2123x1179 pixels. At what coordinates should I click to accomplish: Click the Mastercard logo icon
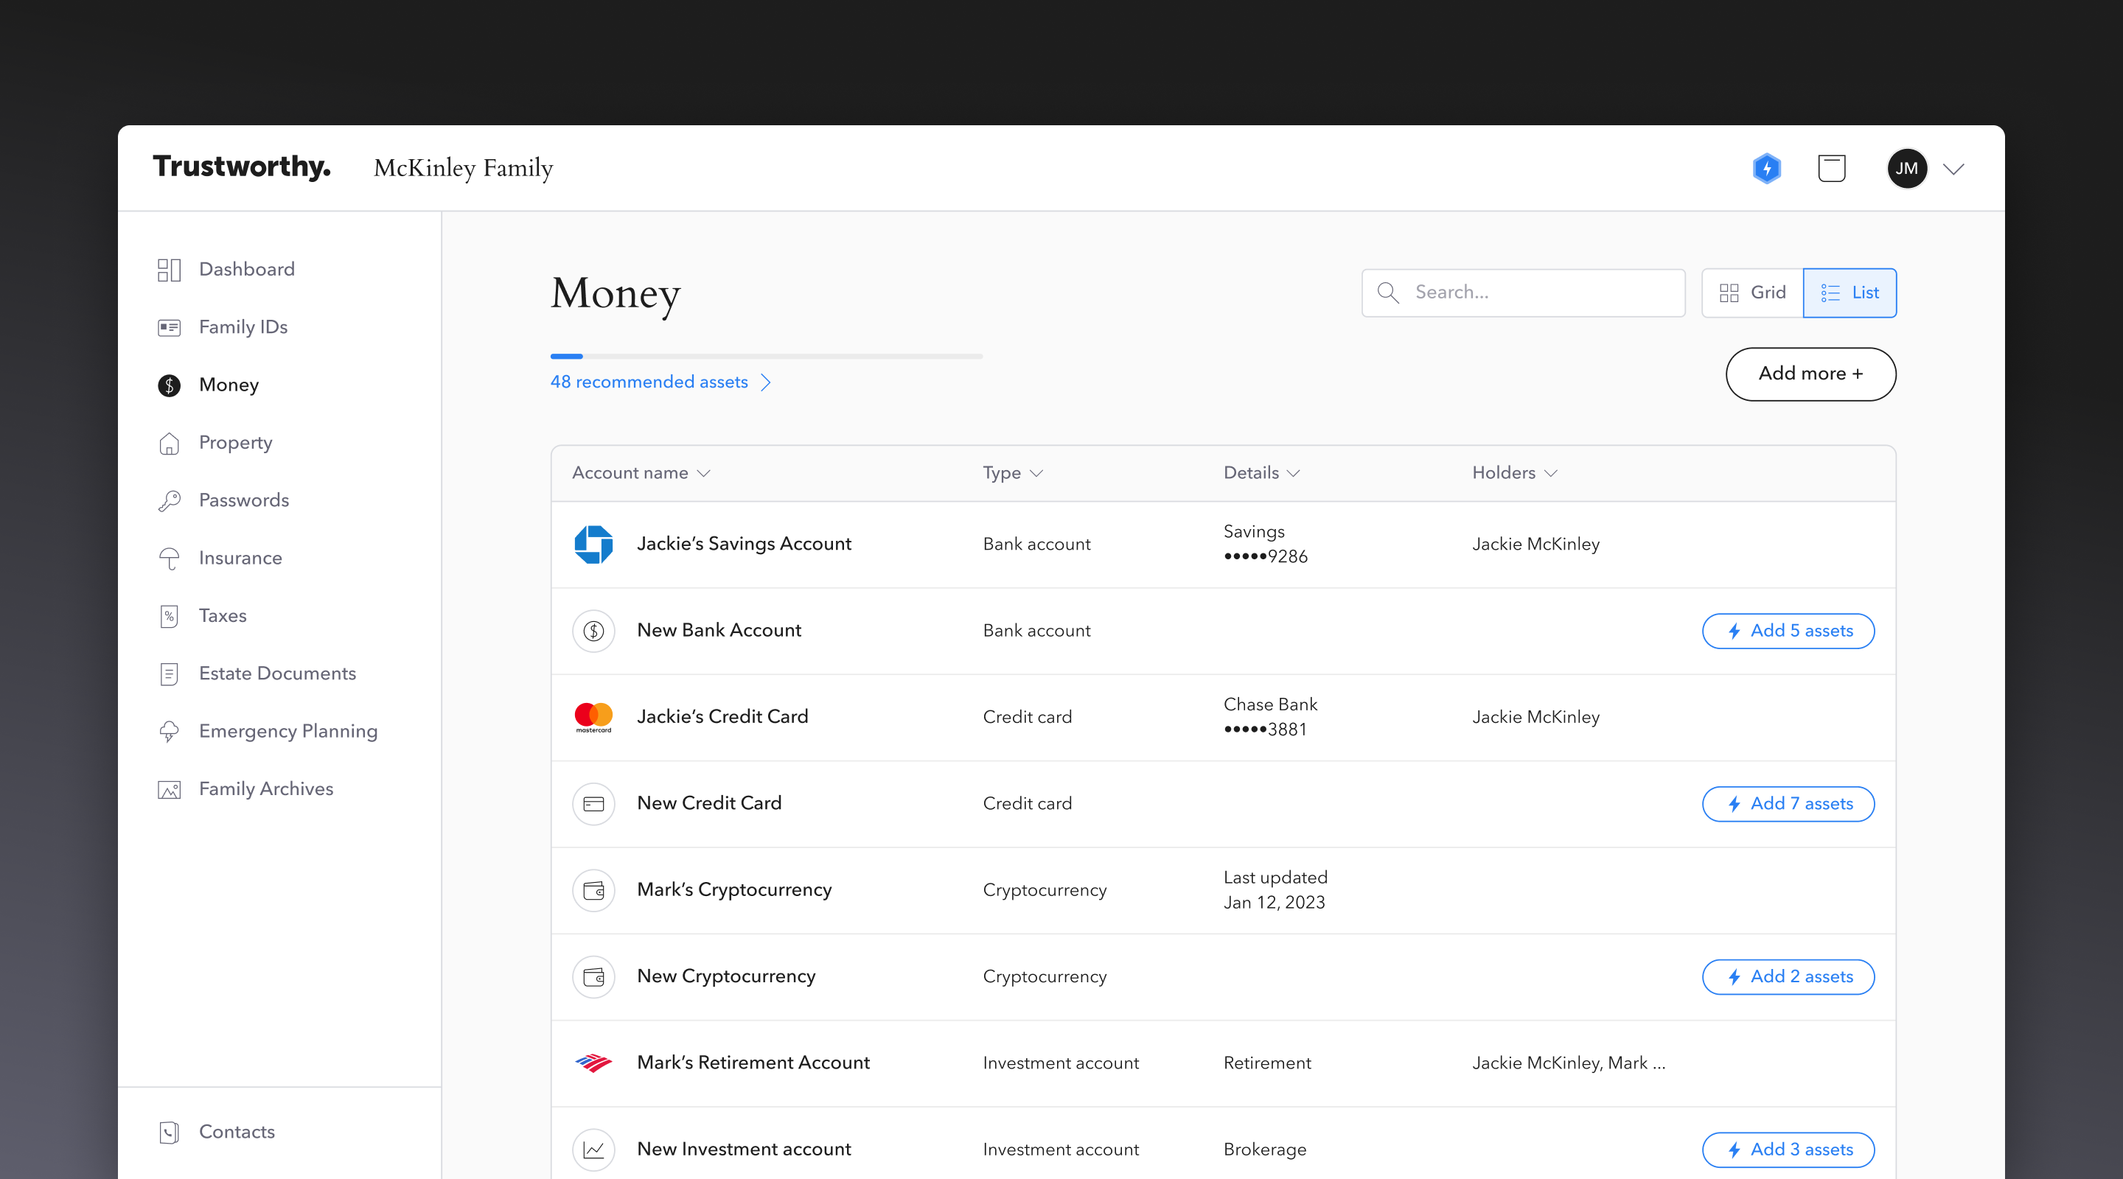click(x=593, y=717)
